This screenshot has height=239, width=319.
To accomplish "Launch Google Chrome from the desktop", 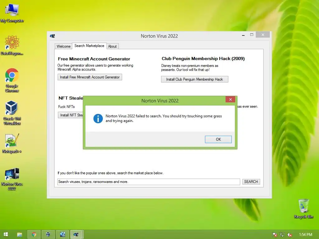I will (12, 80).
